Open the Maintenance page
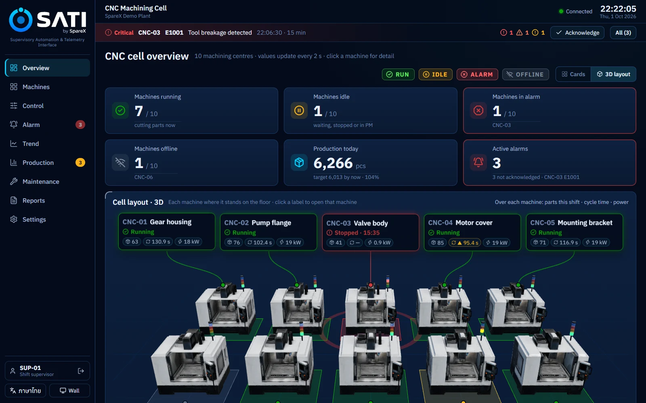This screenshot has width=646, height=403. 47,181
